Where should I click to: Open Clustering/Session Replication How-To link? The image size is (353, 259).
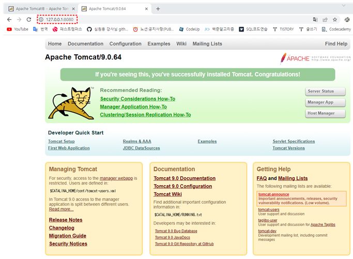pos(145,115)
